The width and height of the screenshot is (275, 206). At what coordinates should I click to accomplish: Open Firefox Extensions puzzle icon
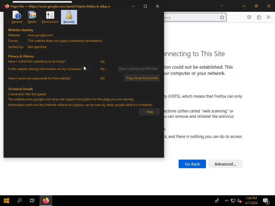click(x=259, y=17)
